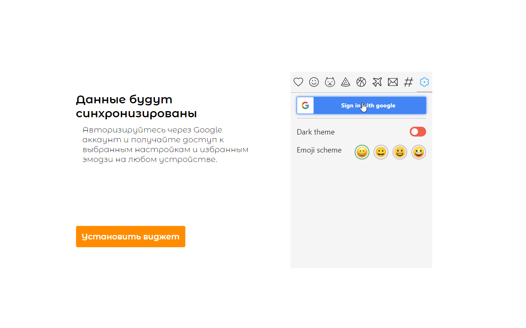Pick the last emoji scheme with red mouth
Screen dimensions: 526x328
coord(419,153)
